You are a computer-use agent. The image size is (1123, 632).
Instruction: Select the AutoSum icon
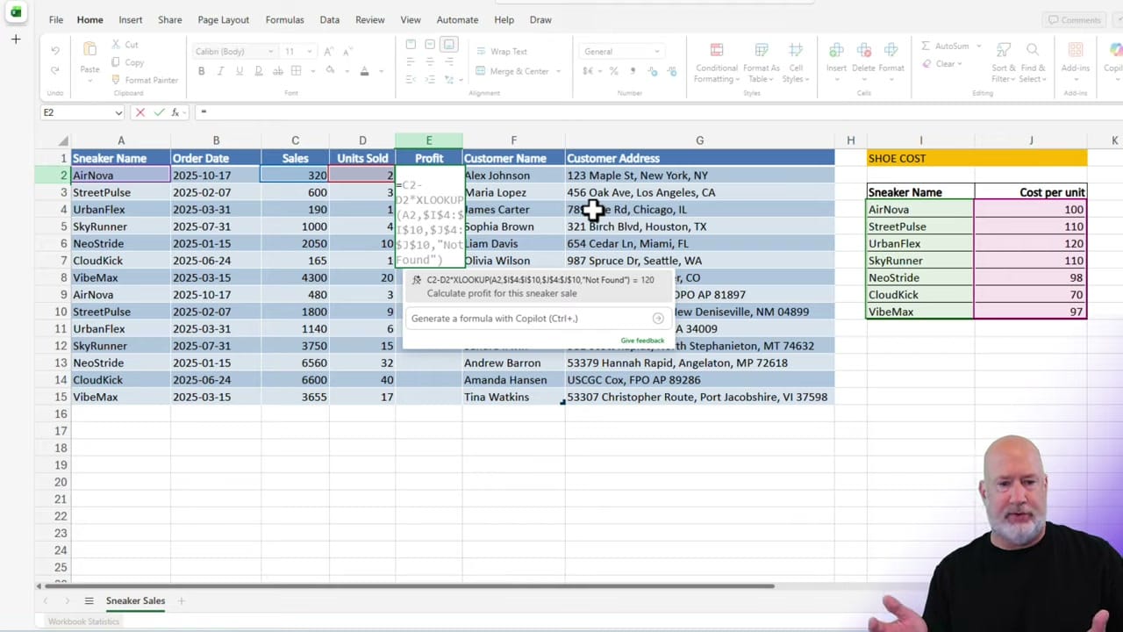click(926, 46)
